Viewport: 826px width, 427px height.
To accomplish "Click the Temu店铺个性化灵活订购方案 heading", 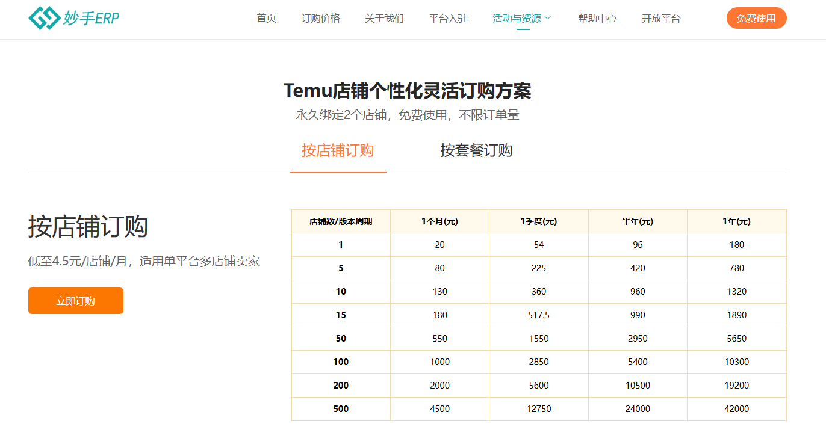I will tap(408, 91).
